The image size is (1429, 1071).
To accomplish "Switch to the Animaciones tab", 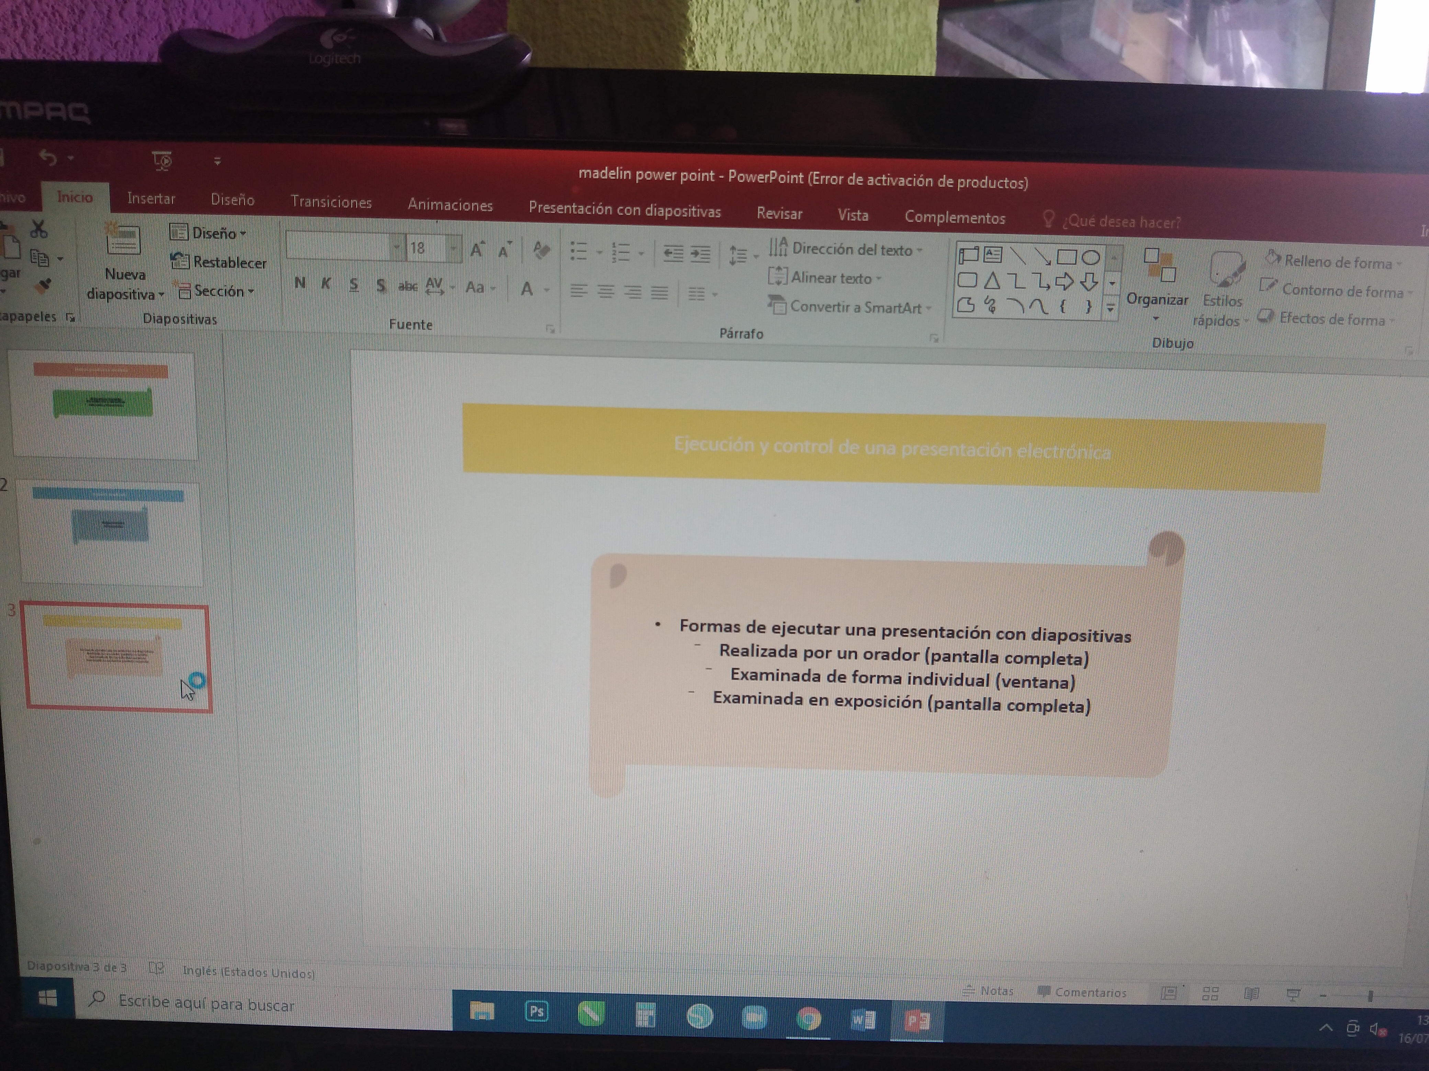I will (x=450, y=205).
